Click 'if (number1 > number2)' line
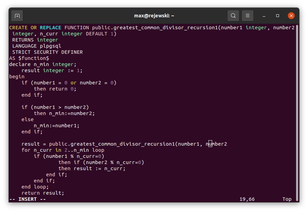This screenshot has height=212, width=308. [x=55, y=107]
